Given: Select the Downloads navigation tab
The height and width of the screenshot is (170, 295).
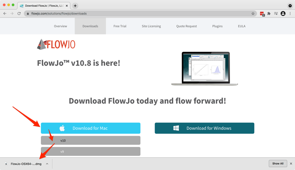Looking at the screenshot, I should [x=90, y=26].
